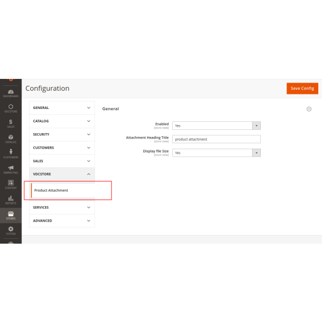Screen dimensions: 322x322
Task: Select the Product Attachment menu item
Action: [x=52, y=191]
